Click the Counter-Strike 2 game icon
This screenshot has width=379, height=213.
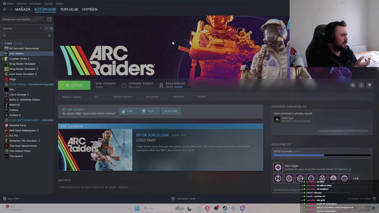[7, 59]
